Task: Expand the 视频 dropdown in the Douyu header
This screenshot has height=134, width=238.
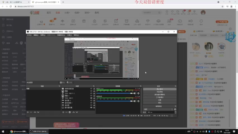Action: pos(77,13)
